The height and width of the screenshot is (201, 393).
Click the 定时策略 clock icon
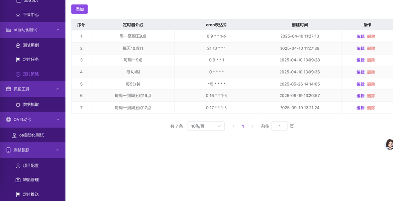point(18,74)
